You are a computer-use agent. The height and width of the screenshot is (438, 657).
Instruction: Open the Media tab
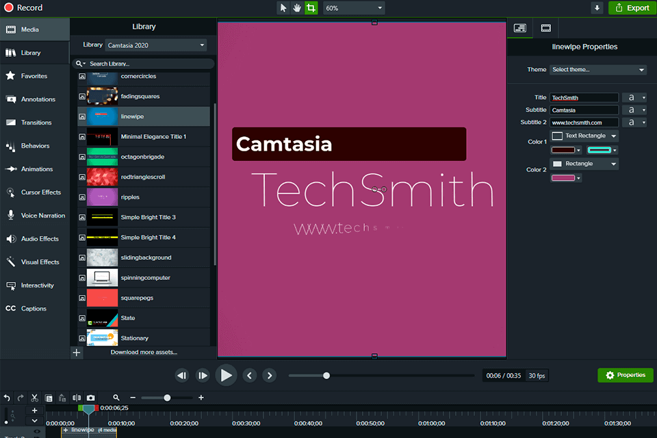coord(35,29)
